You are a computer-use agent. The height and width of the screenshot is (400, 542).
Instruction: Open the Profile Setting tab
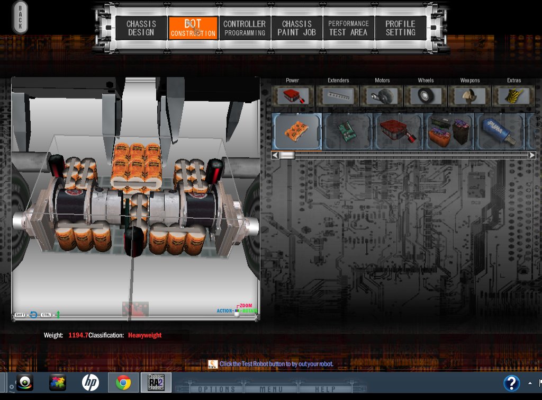pyautogui.click(x=400, y=28)
